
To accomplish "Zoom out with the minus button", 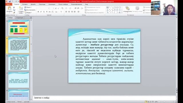I will pos(160,102).
